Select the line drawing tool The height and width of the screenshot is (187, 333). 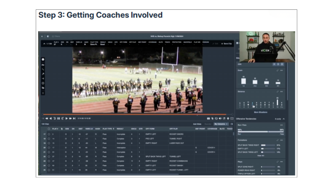click(43, 69)
